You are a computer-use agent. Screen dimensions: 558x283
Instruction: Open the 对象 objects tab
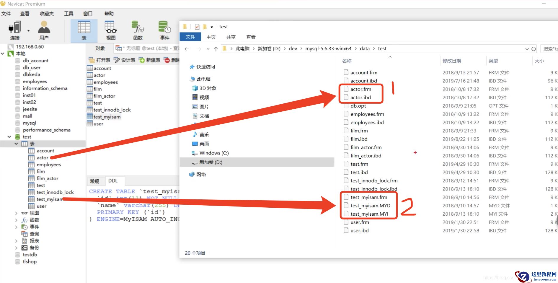tap(100, 48)
